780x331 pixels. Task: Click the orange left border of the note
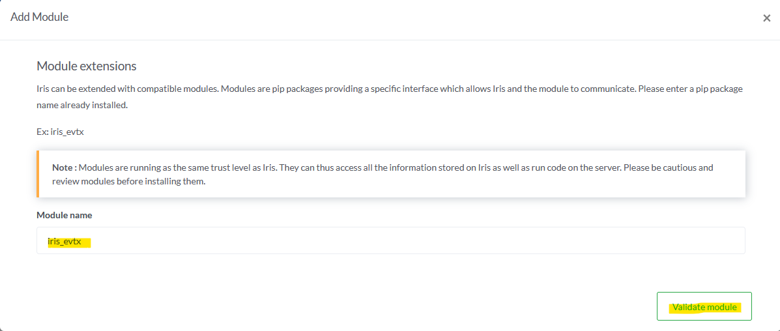coord(38,174)
